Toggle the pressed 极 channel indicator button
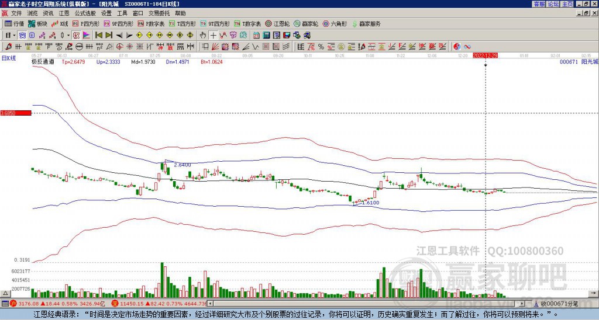This screenshot has width=599, height=320. click(x=76, y=35)
